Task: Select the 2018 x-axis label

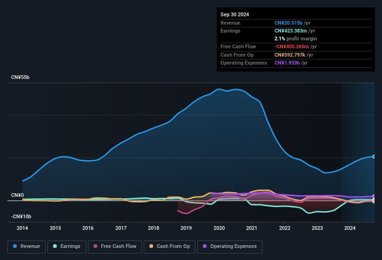Action: (x=154, y=228)
